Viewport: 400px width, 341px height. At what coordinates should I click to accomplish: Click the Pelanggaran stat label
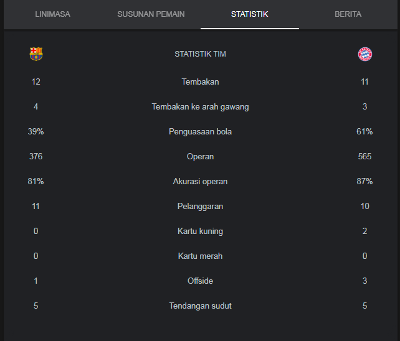click(x=200, y=206)
